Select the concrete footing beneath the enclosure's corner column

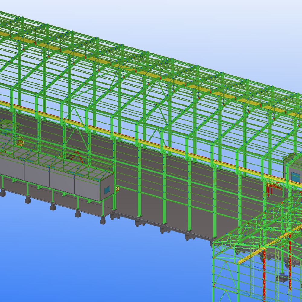point(103,220)
